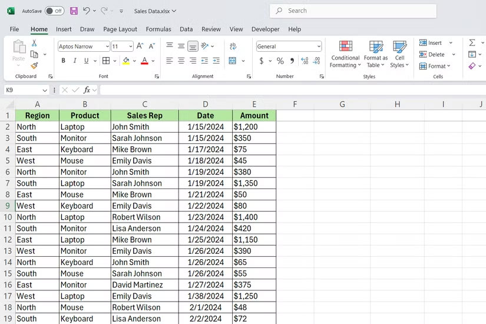Save workbook using the floppy disk icon
Image resolution: width=486 pixels, height=324 pixels.
pos(74,11)
